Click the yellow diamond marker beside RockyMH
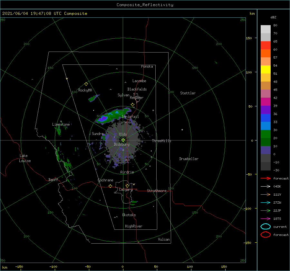Screen dimensions: 290x271 pos(86,84)
